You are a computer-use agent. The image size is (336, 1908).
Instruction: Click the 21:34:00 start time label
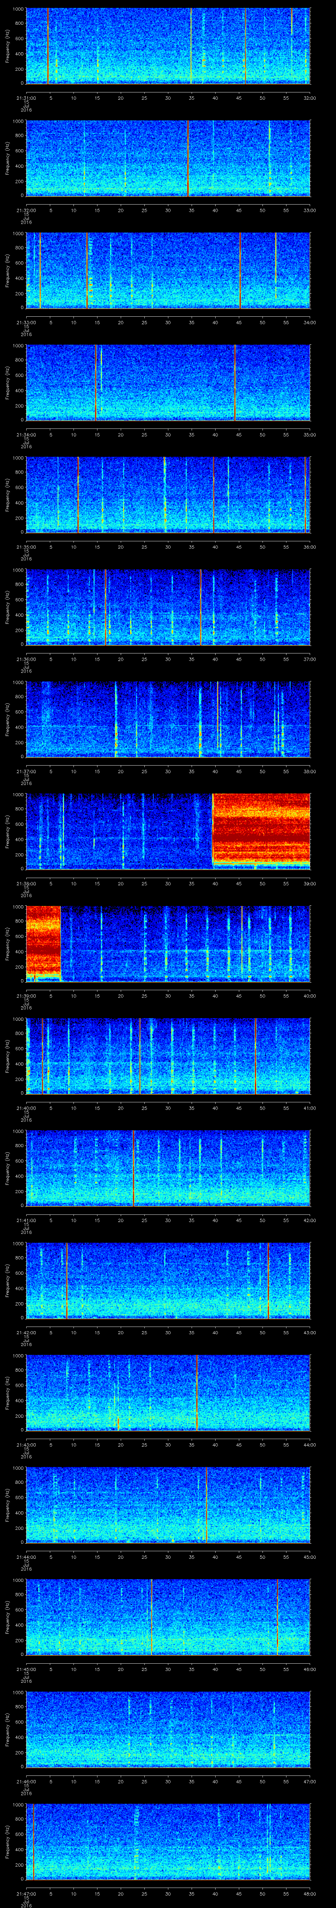[26, 434]
